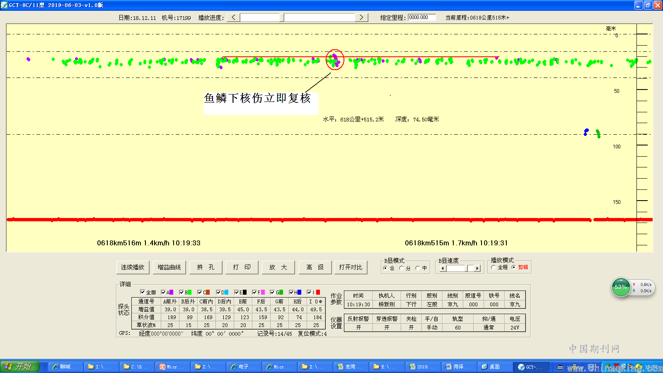Click the 指定里程 input field
This screenshot has height=373, width=663.
(x=421, y=17)
